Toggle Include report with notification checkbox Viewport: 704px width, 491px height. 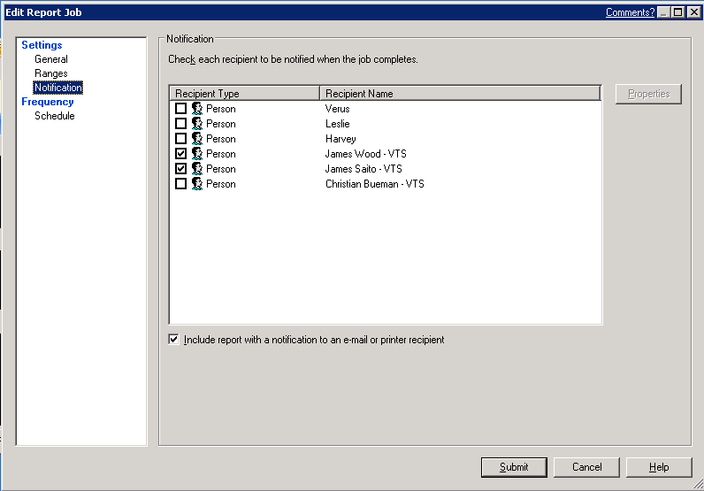[x=173, y=339]
